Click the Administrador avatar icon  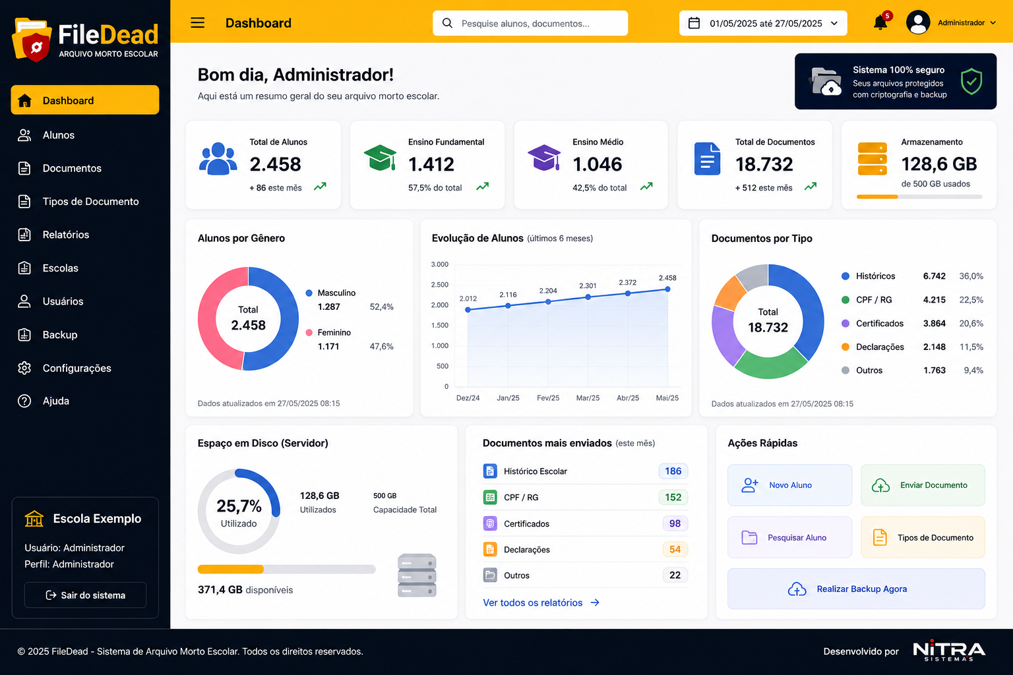[x=918, y=22]
